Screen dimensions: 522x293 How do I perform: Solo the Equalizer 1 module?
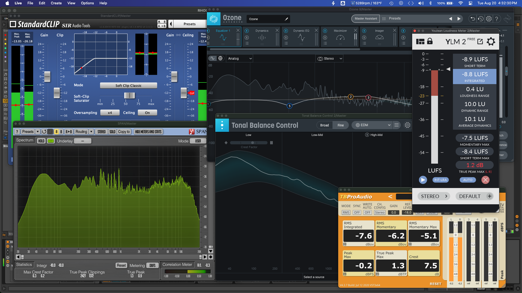pyautogui.click(x=208, y=37)
